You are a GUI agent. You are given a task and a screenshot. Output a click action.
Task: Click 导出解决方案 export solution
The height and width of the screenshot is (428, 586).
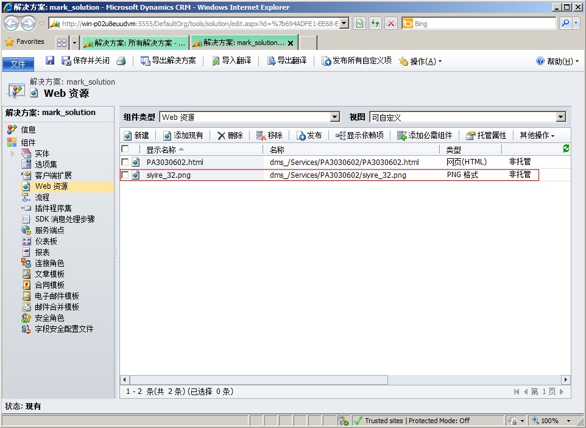[168, 60]
